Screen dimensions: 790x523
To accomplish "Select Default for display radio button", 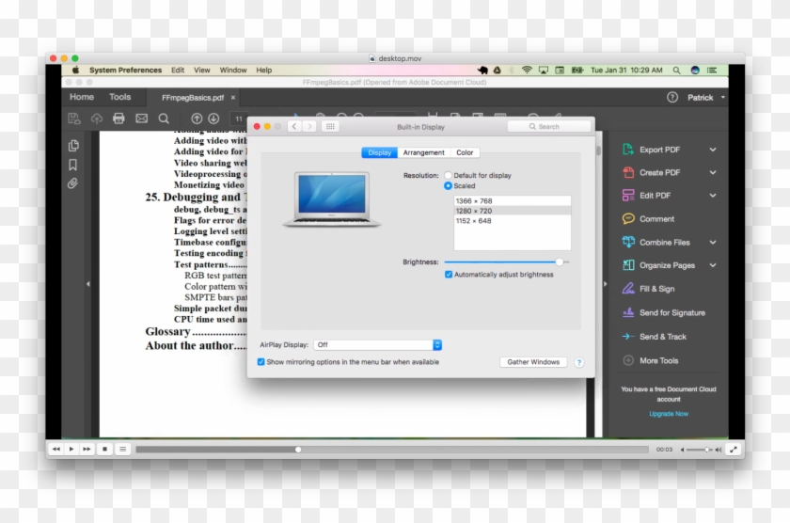I will pyautogui.click(x=448, y=175).
